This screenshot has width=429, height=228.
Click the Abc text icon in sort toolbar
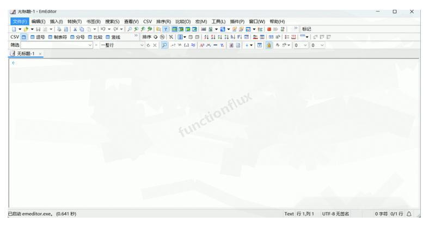click(255, 37)
